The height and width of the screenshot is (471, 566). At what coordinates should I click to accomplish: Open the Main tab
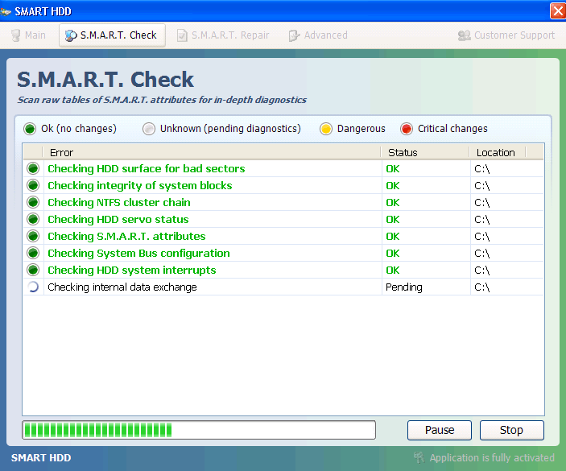(x=28, y=35)
